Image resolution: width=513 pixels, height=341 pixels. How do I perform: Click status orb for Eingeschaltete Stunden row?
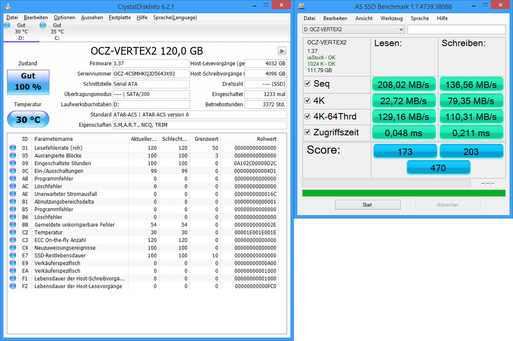(13, 163)
